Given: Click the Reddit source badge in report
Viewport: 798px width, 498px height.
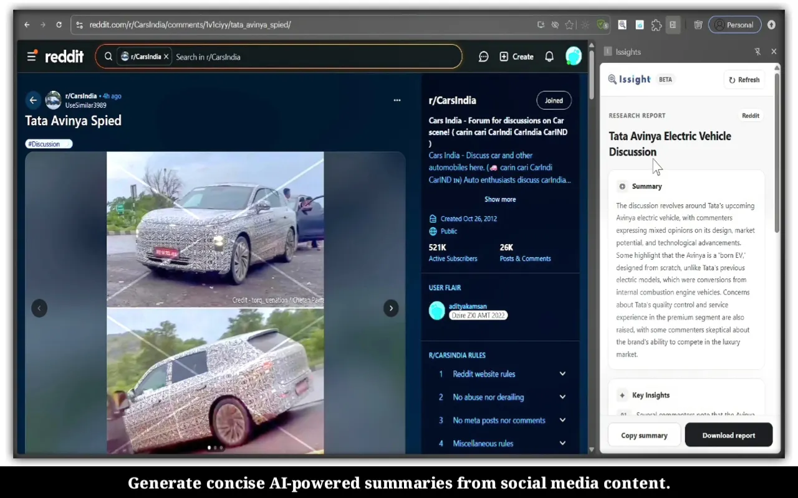Looking at the screenshot, I should pos(751,115).
